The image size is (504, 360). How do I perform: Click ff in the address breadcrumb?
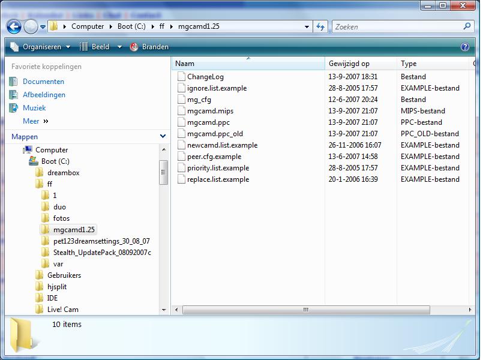[x=161, y=26]
